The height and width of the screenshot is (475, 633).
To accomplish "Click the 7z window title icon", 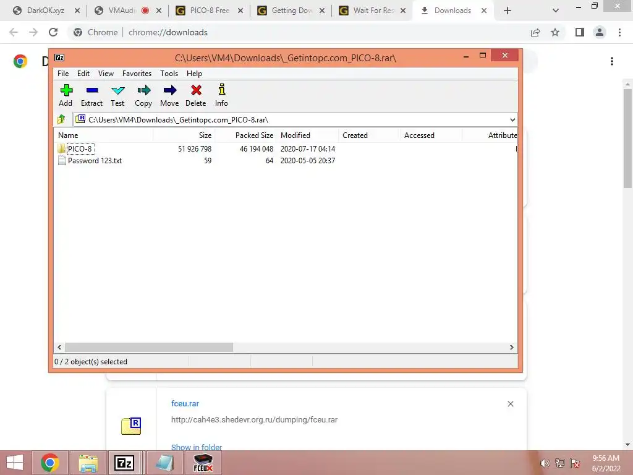I will click(59, 58).
